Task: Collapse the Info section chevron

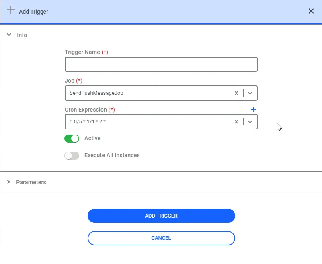Action: (9, 35)
